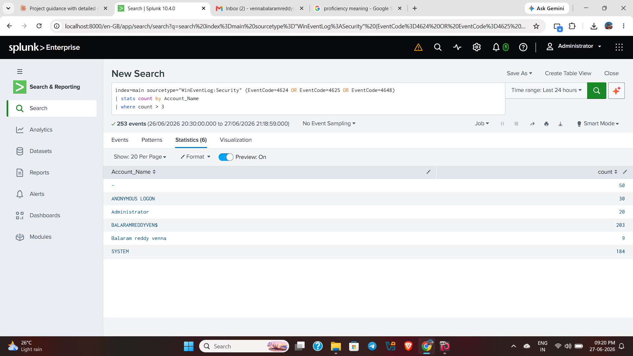Open browser extensions puzzle icon

[572, 26]
